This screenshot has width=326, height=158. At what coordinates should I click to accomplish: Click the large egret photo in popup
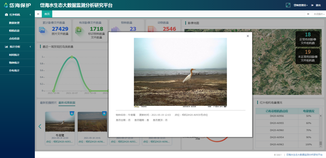180,72
